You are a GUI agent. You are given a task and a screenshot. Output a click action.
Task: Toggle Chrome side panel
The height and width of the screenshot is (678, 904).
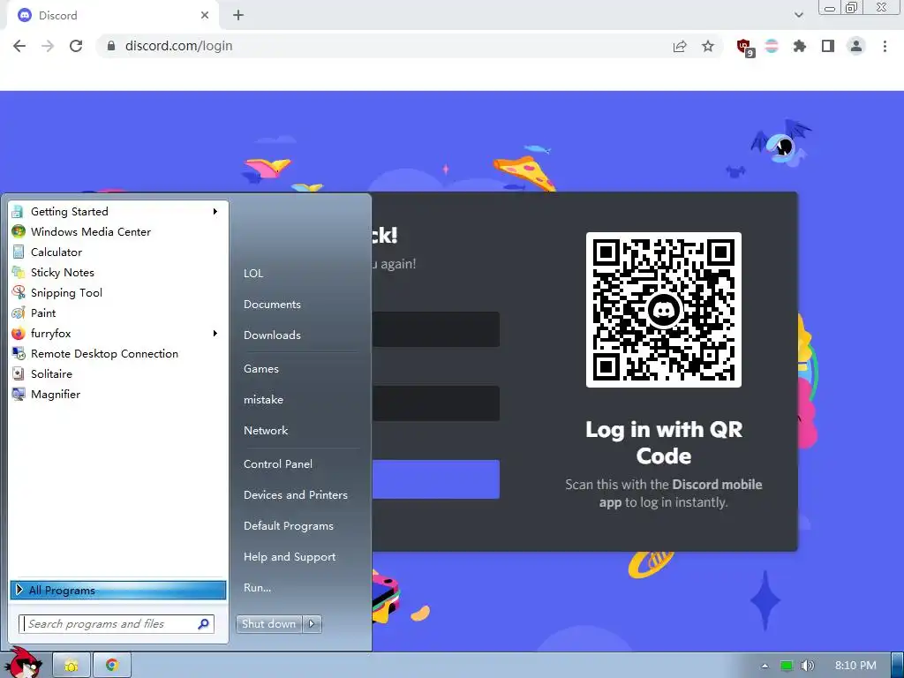coord(828,46)
